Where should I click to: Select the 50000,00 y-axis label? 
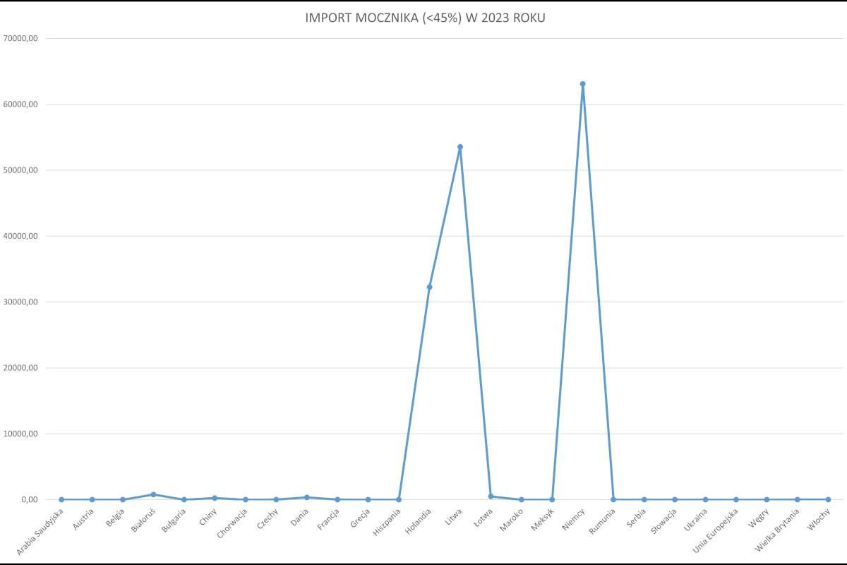pyautogui.click(x=23, y=170)
